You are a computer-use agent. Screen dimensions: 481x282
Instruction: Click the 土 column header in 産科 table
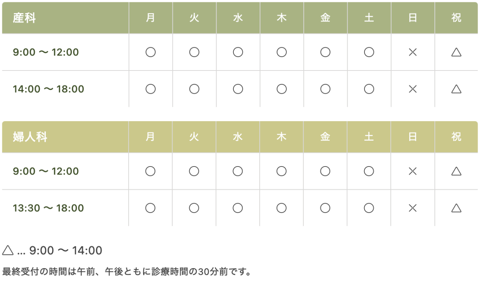tap(369, 18)
